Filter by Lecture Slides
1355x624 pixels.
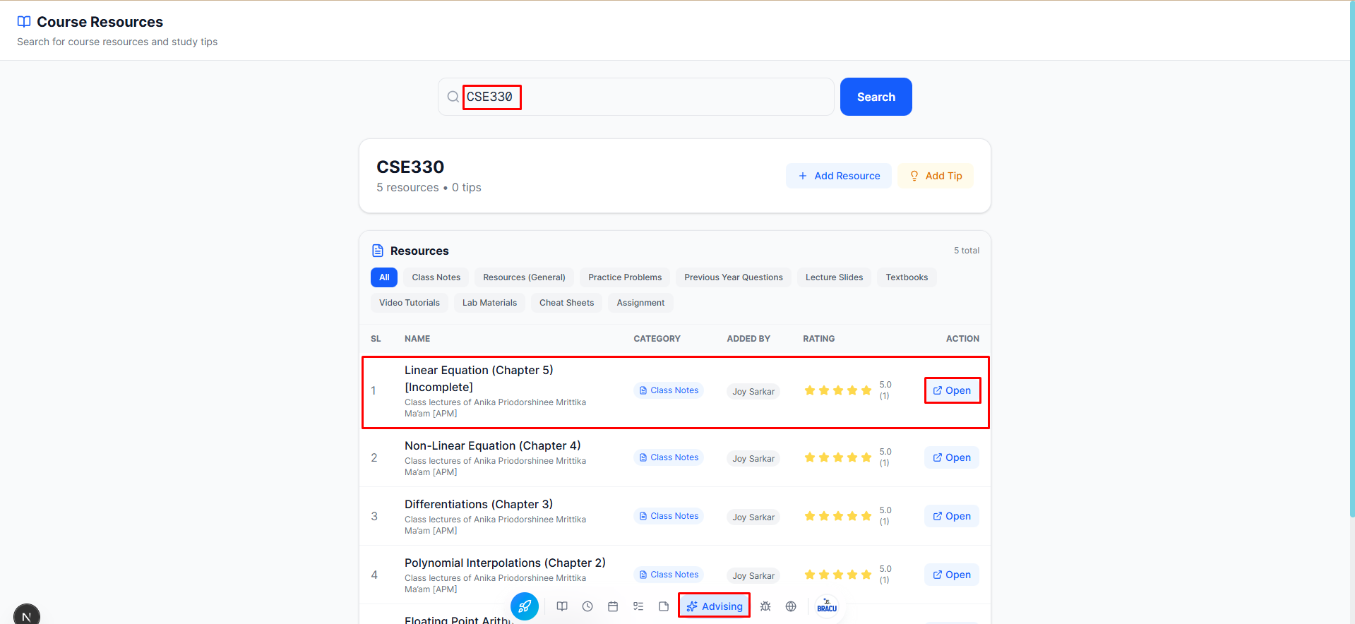click(834, 277)
